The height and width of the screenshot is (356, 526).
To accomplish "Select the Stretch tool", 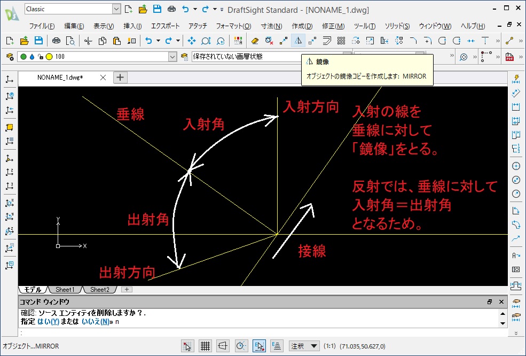I will (x=384, y=41).
